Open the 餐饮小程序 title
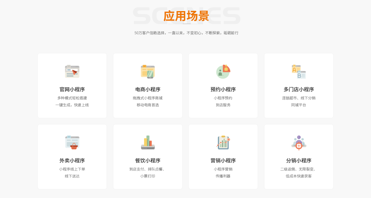Viewport: 371px width, 198px height. (x=147, y=160)
